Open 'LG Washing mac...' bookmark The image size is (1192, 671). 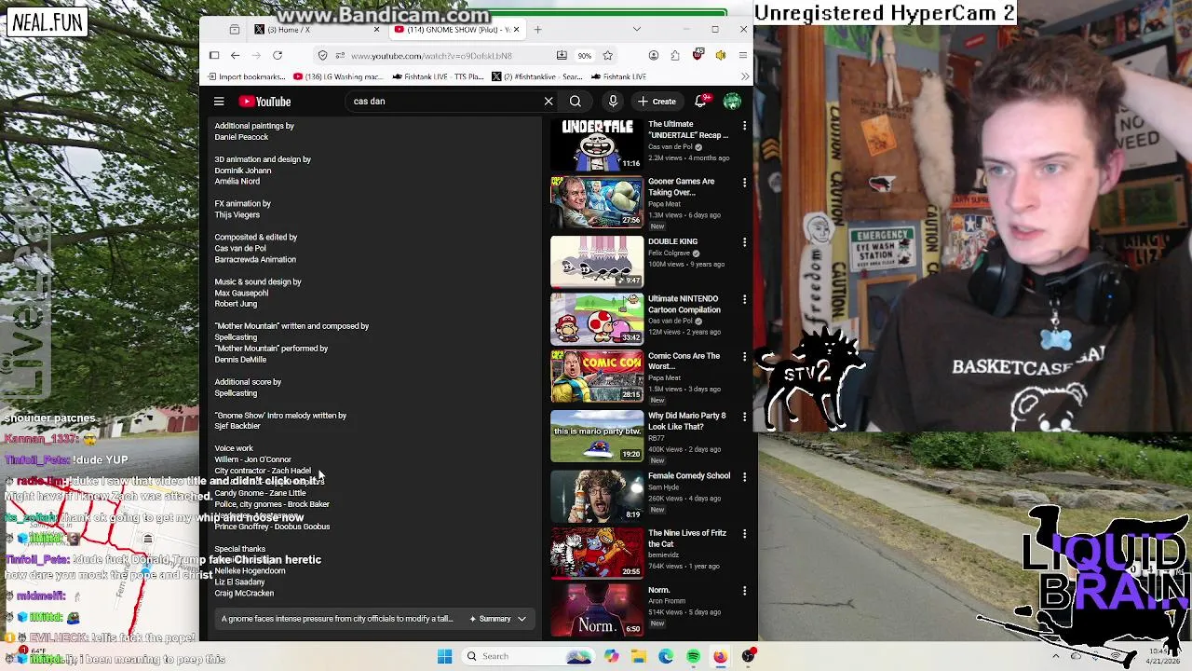point(338,76)
